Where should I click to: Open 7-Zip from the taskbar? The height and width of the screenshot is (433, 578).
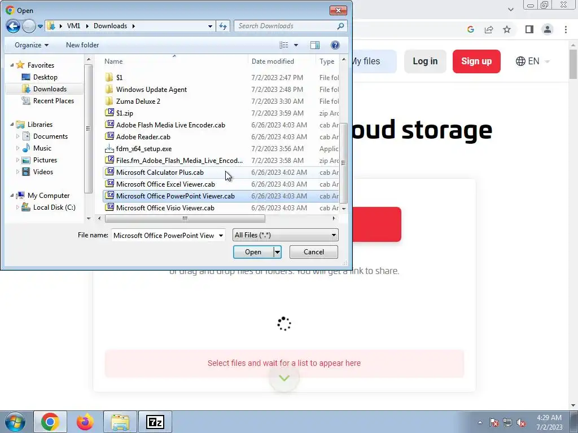coord(155,422)
